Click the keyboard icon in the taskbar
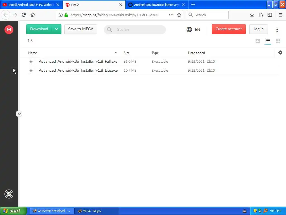This screenshot has height=215, width=286. (x=245, y=211)
